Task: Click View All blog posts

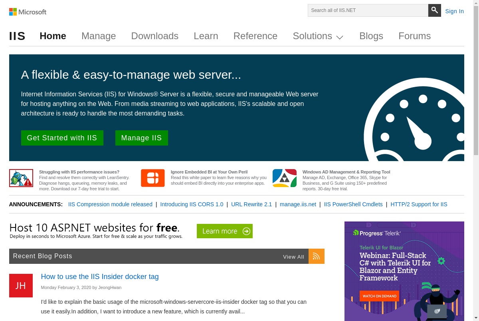Action: (x=293, y=257)
